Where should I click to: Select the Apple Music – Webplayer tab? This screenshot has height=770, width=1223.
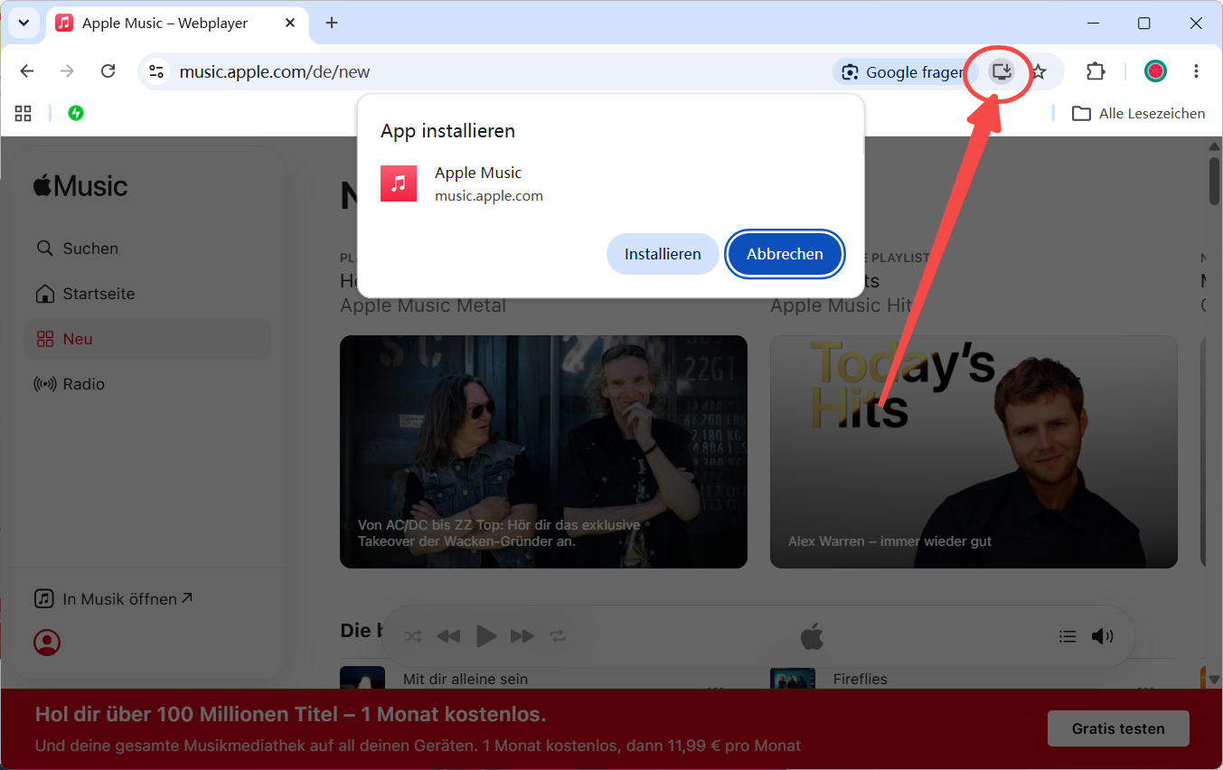(x=177, y=23)
